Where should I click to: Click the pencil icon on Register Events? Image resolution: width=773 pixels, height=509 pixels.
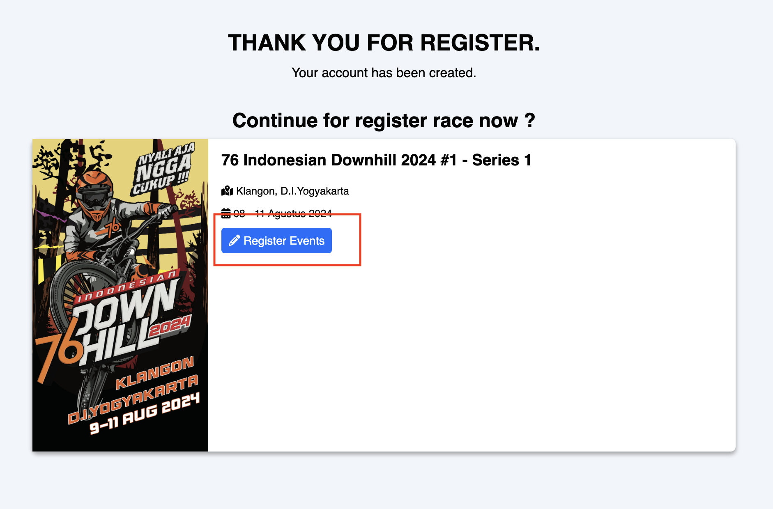point(234,241)
